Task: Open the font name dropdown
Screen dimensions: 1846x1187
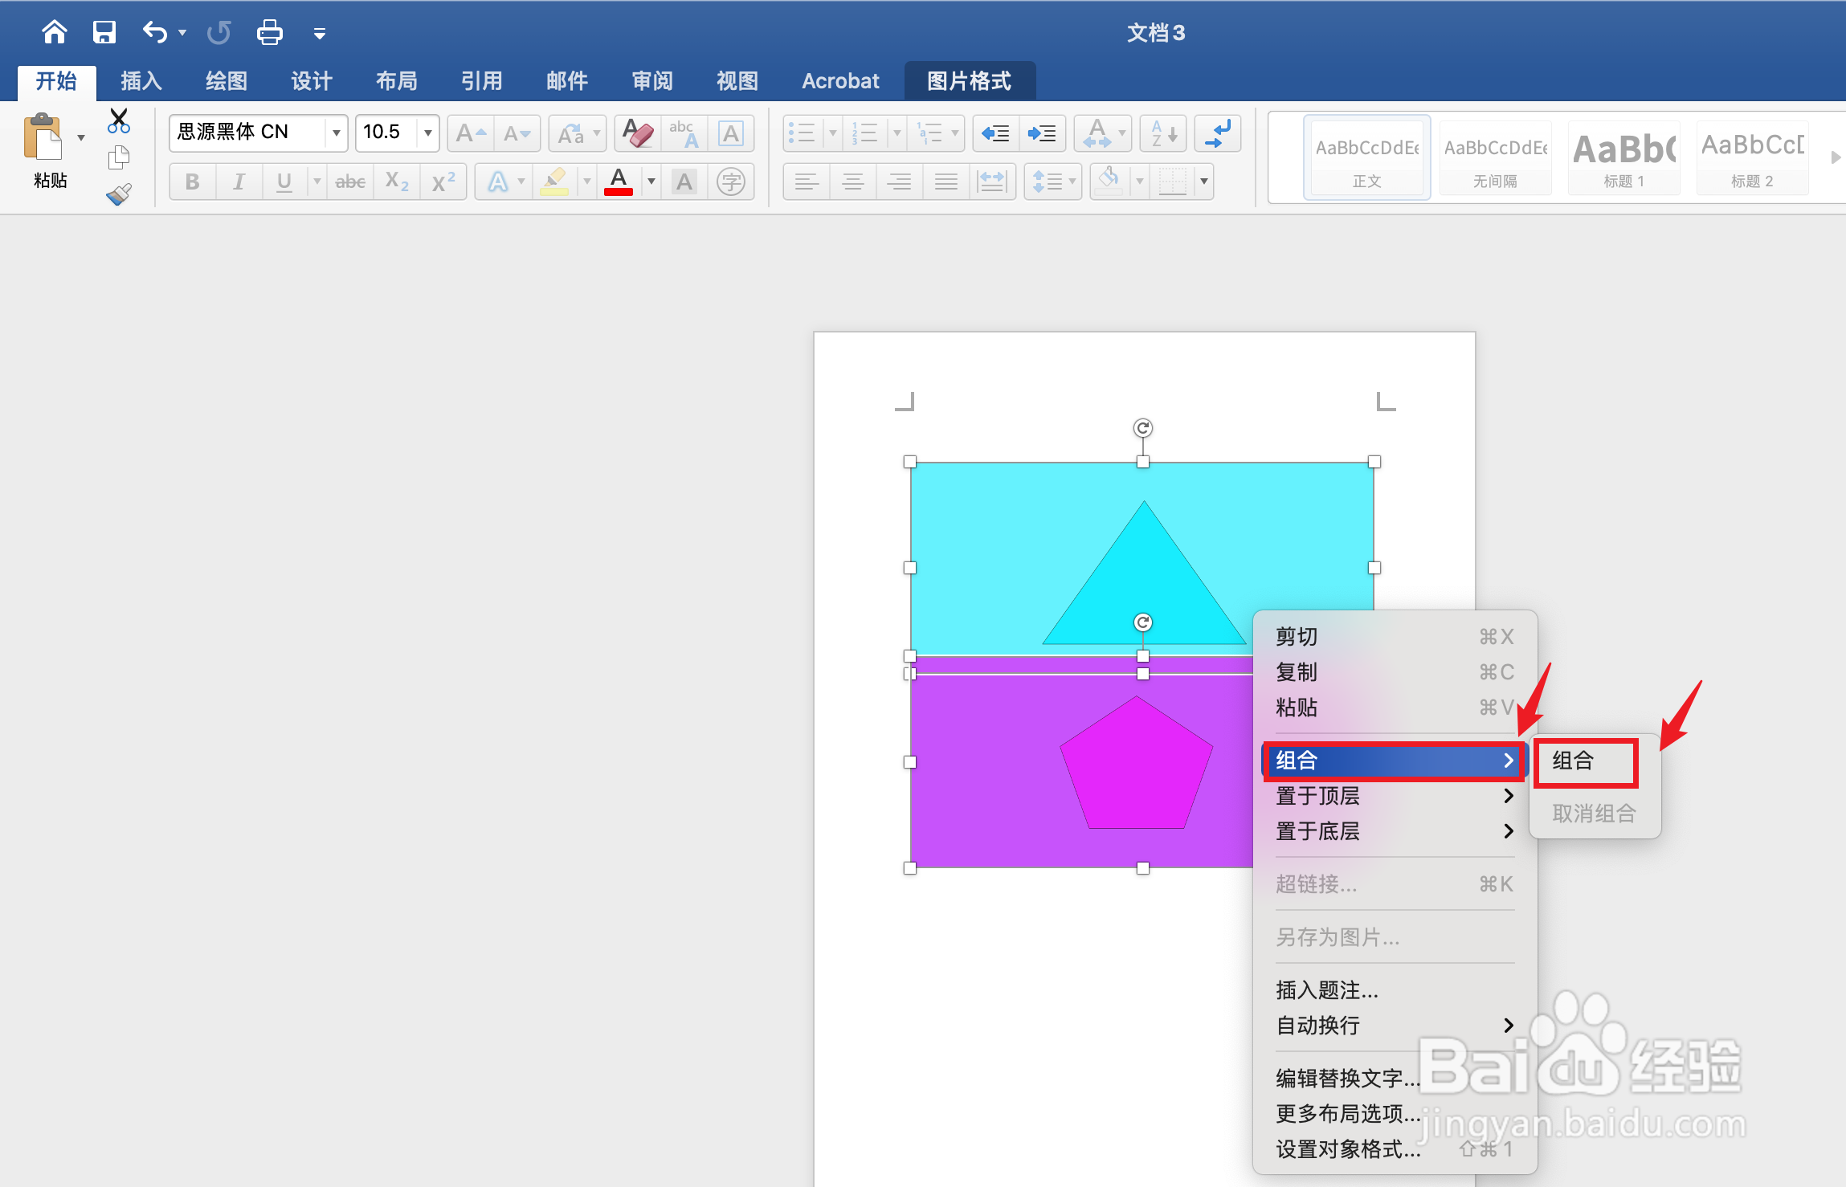Action: pyautogui.click(x=336, y=133)
